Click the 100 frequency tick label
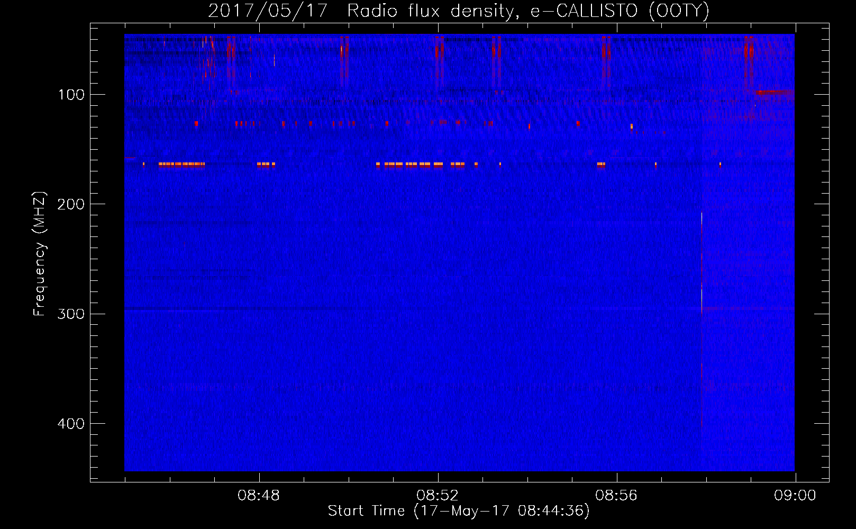 [x=71, y=95]
